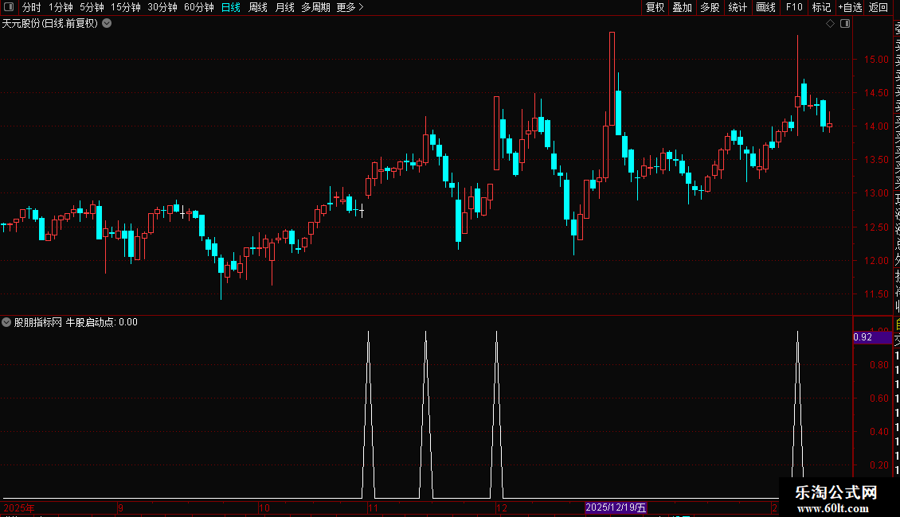The image size is (900, 517).
Task: Toggle the sidebar panel icon at top-left
Action: [x=9, y=7]
